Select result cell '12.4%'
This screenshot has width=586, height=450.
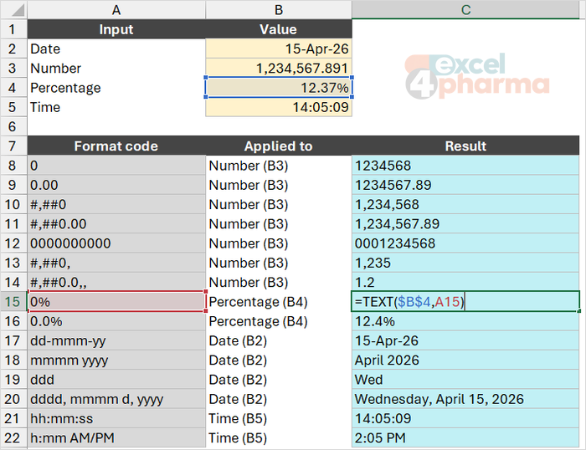(465, 321)
